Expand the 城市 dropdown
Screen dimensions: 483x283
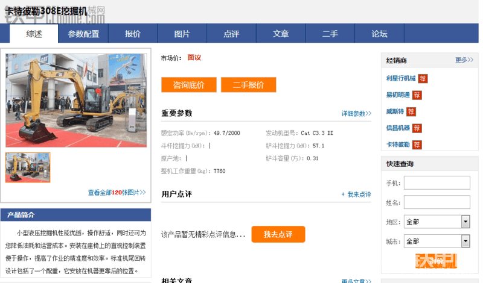coord(437,241)
